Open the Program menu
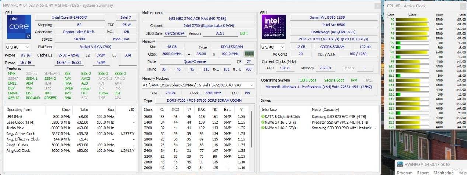The height and width of the screenshot is (175, 467). [404, 173]
